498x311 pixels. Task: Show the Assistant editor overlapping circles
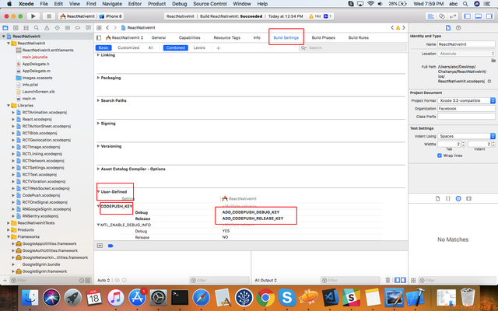pyautogui.click(x=442, y=16)
